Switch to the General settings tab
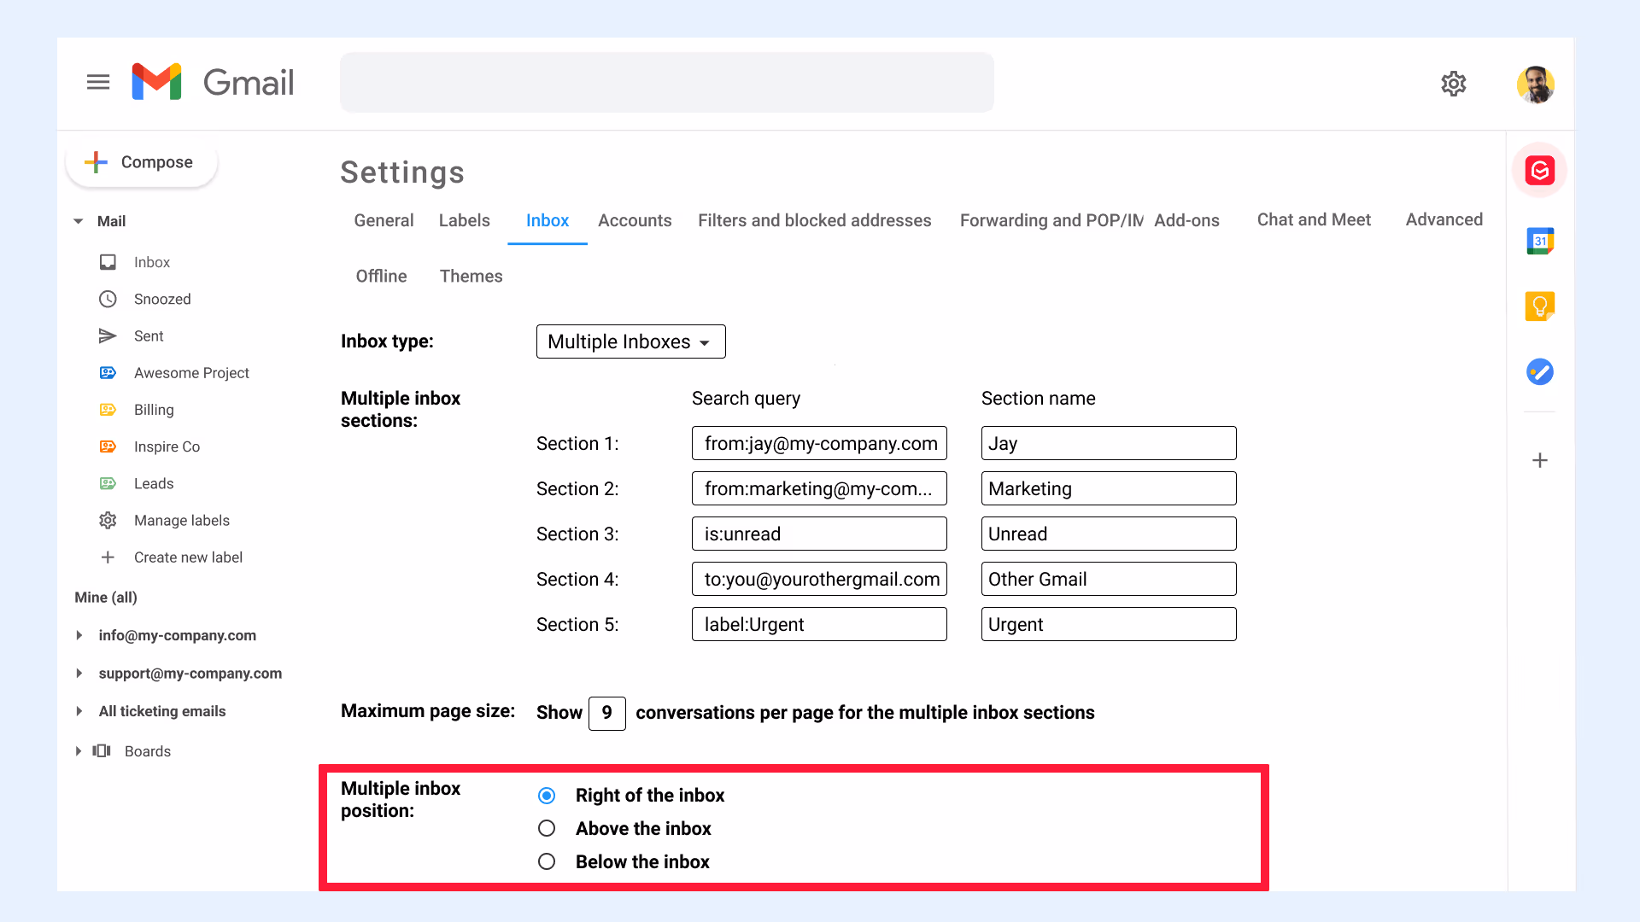Image resolution: width=1640 pixels, height=922 pixels. click(x=384, y=220)
